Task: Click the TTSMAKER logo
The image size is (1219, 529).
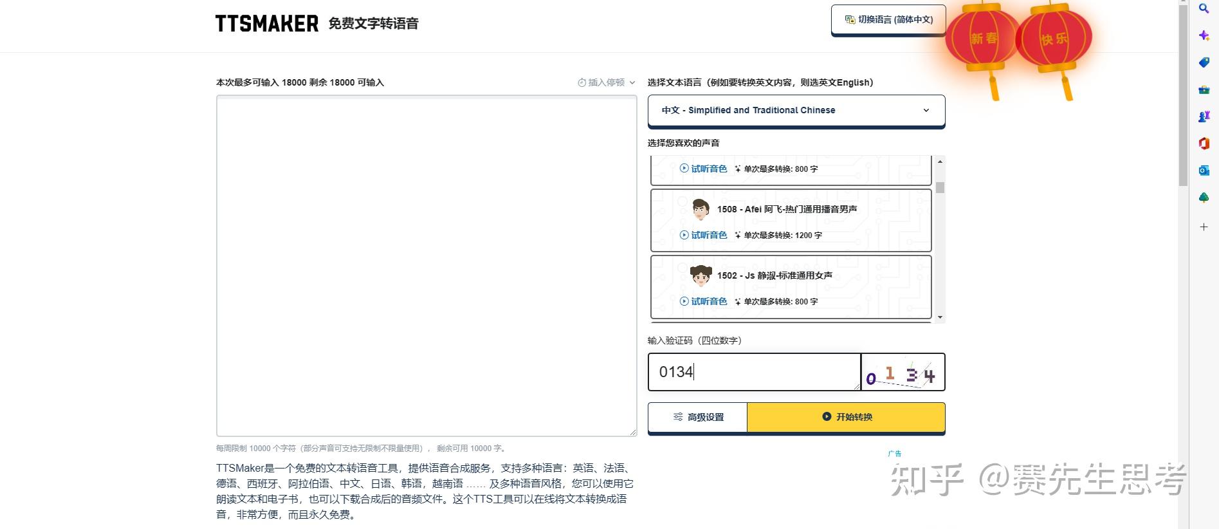Action: [267, 24]
